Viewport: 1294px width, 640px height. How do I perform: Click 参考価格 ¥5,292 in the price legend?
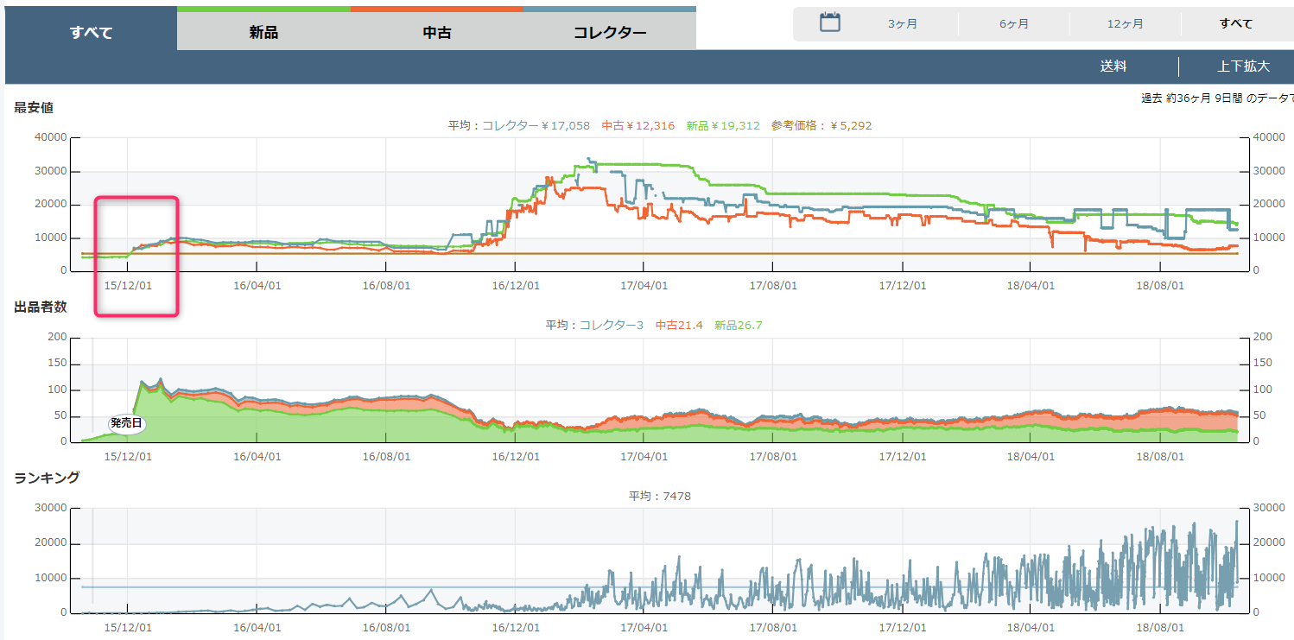click(x=821, y=126)
